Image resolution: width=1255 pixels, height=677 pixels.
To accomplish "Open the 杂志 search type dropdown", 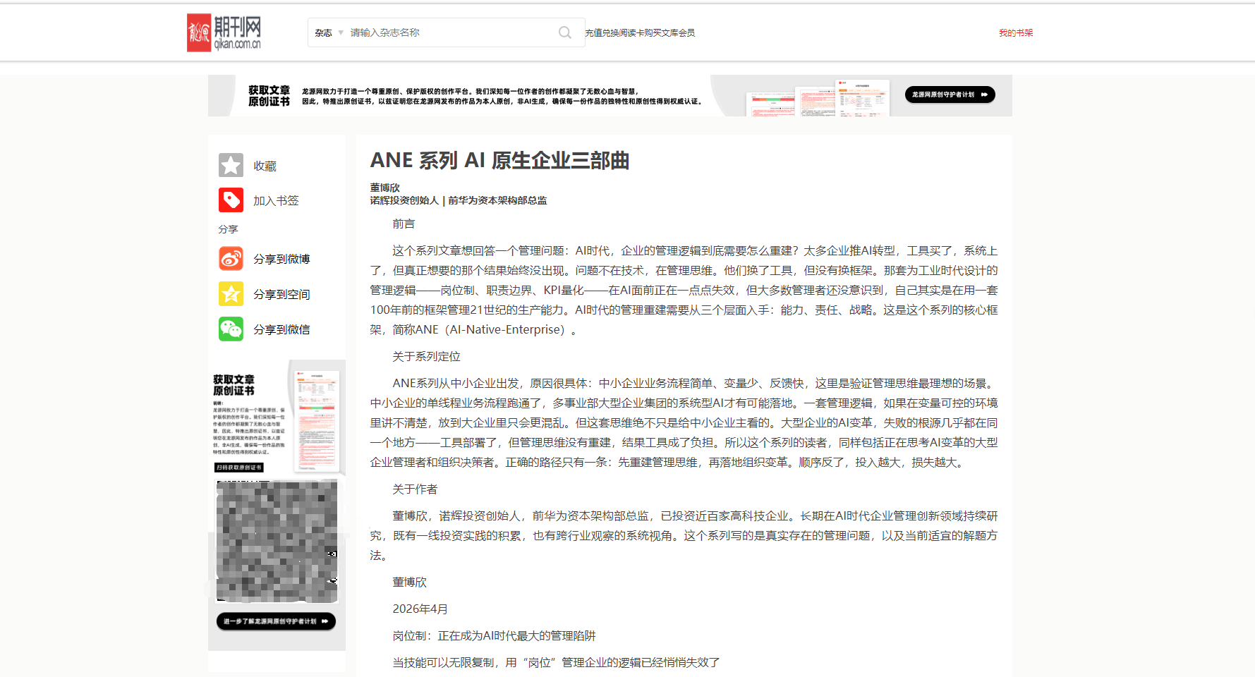I will click(x=329, y=32).
